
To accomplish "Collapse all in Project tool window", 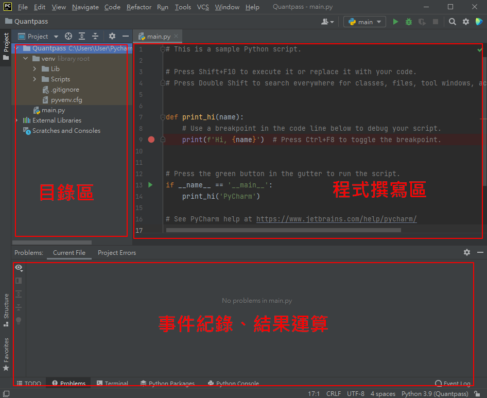I will click(95, 37).
